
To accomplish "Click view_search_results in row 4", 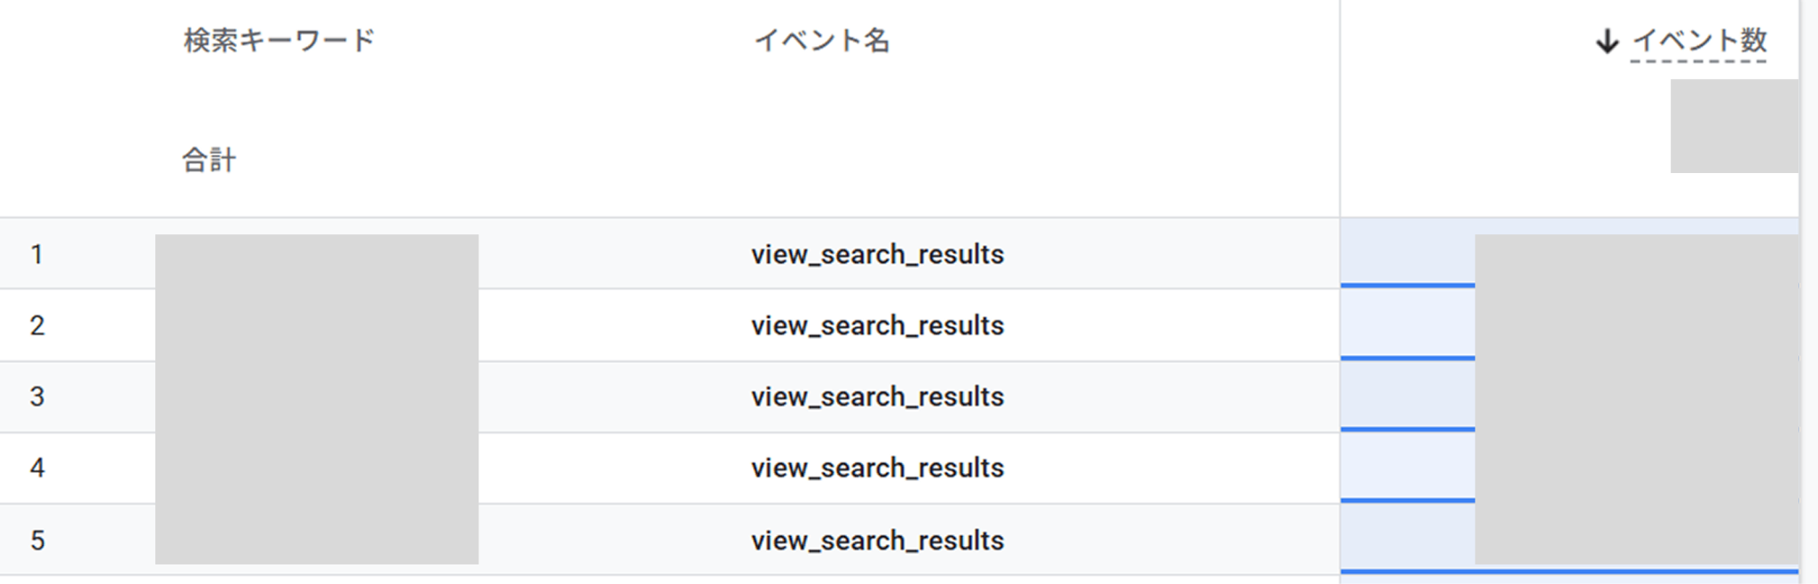I will pyautogui.click(x=877, y=468).
